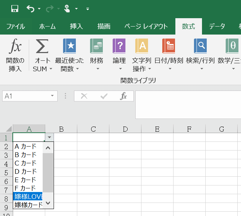This screenshot has height=216, width=241.
Task: Open the 論理 functions book icon
Action: point(119,46)
